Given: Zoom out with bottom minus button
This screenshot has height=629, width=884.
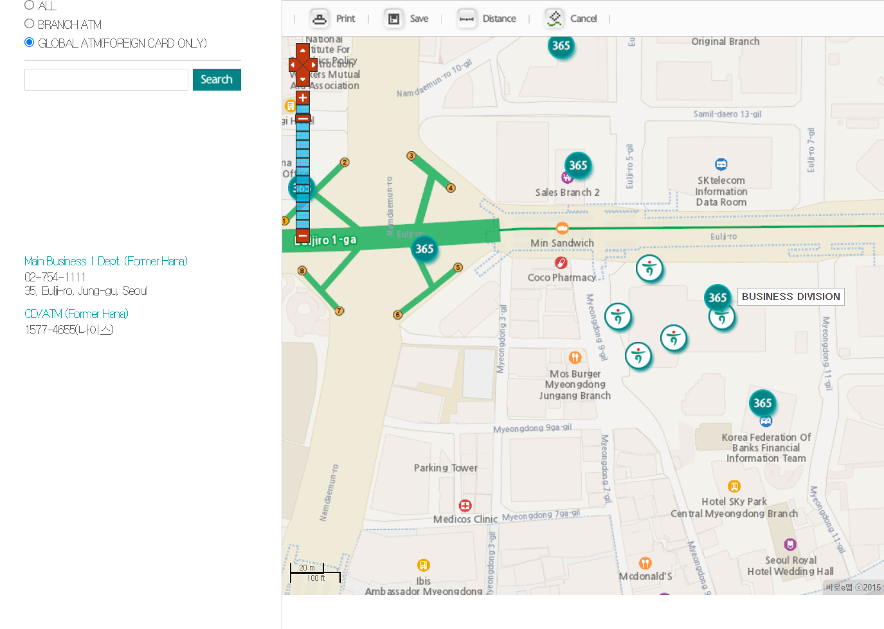Looking at the screenshot, I should point(302,235).
